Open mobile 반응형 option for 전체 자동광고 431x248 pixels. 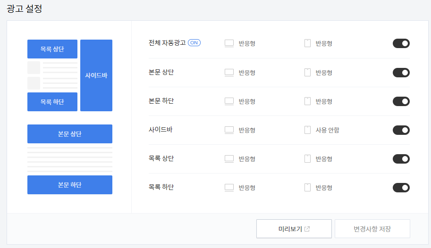pos(324,43)
